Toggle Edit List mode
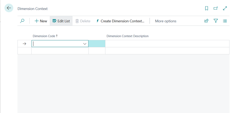Image resolution: width=246 pixels, height=113 pixels. pyautogui.click(x=61, y=21)
